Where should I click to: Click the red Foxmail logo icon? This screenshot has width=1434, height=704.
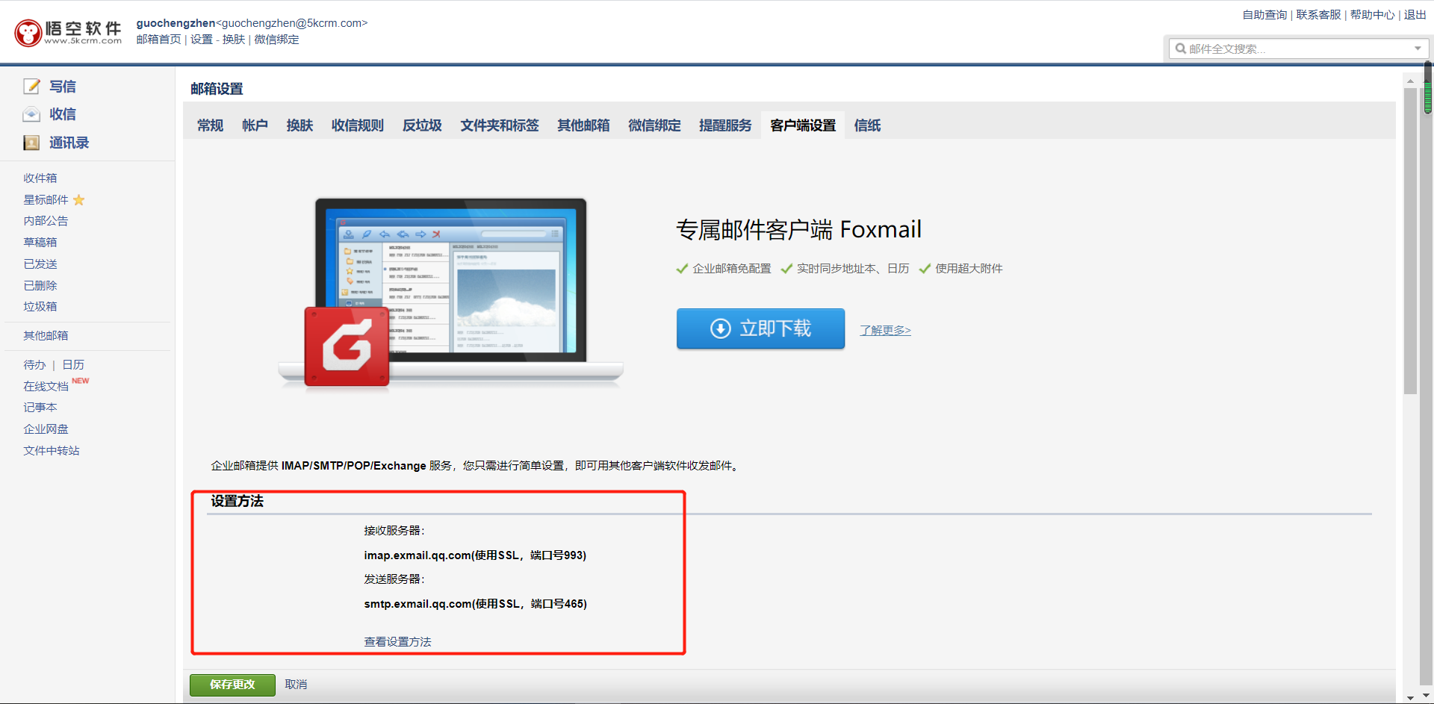tap(347, 346)
